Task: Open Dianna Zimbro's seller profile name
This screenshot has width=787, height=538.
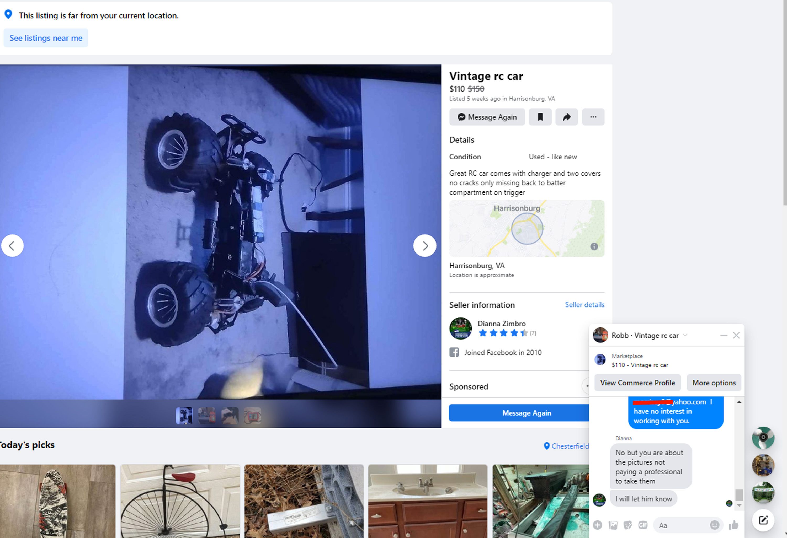Action: 502,324
